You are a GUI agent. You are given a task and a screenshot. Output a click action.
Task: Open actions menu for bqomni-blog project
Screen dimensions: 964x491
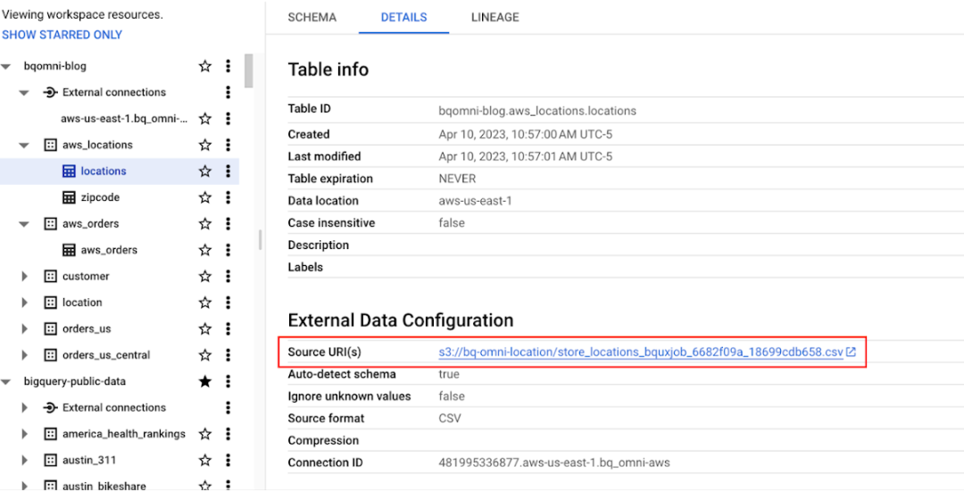[x=229, y=66]
